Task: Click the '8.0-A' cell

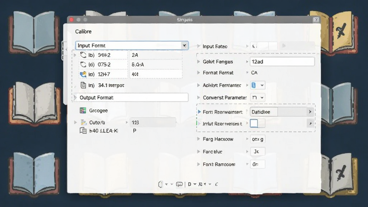Action: (156, 65)
